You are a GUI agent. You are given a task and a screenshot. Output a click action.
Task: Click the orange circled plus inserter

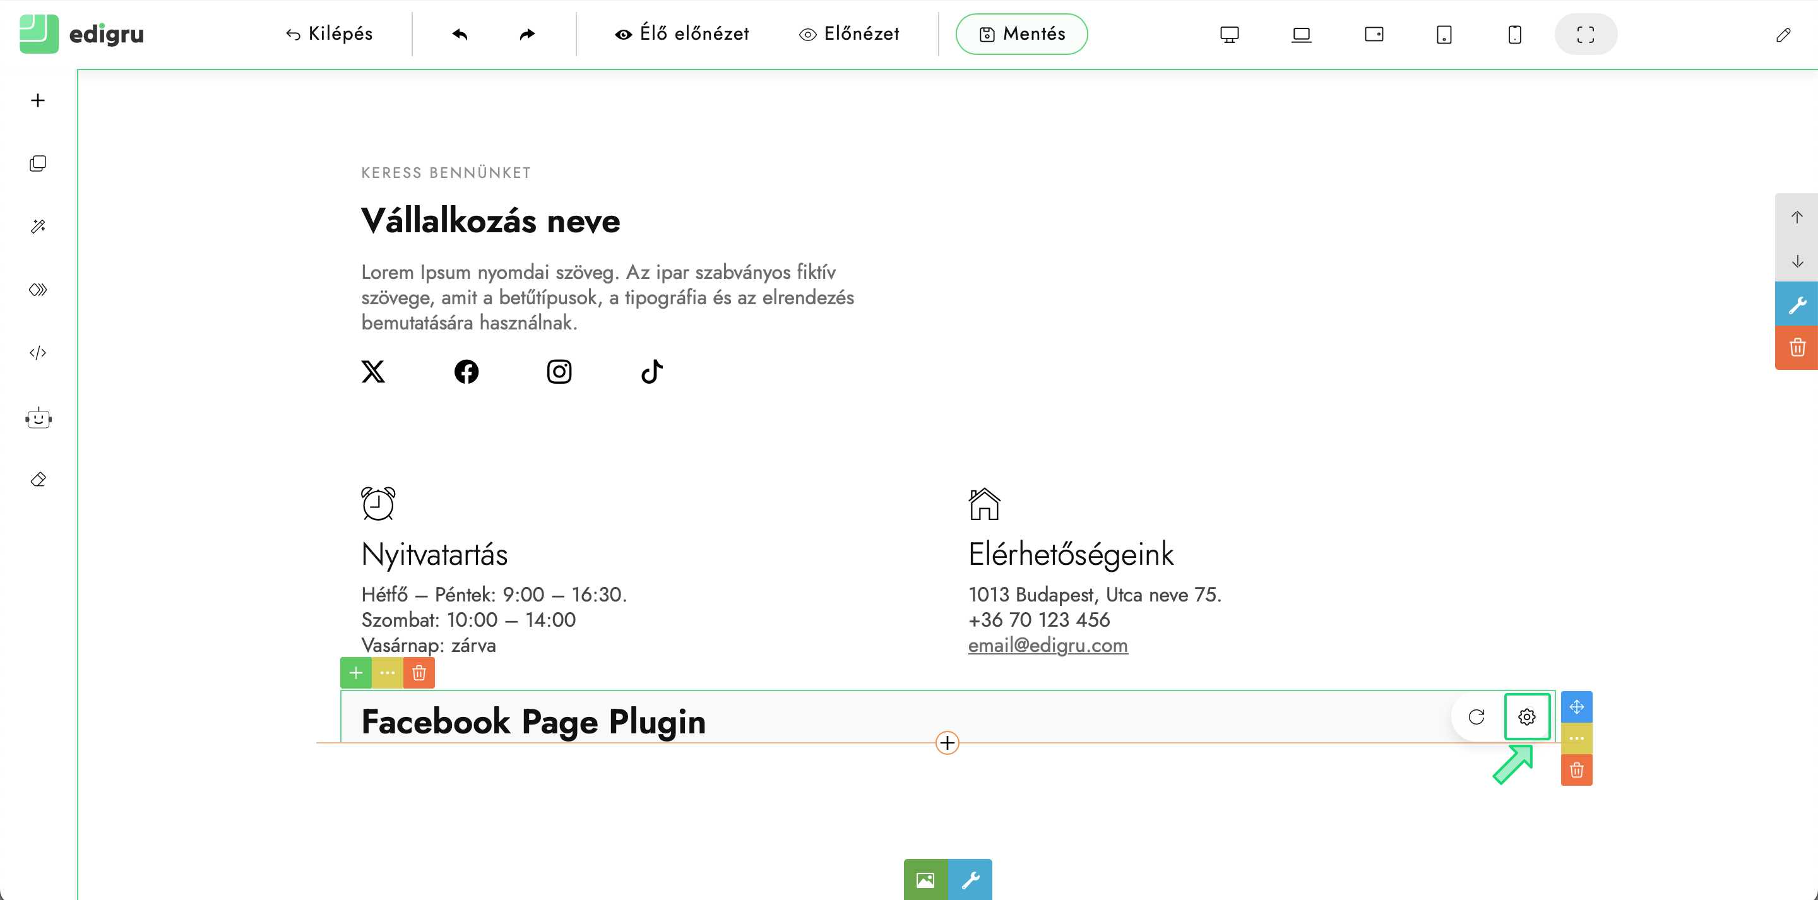(947, 743)
